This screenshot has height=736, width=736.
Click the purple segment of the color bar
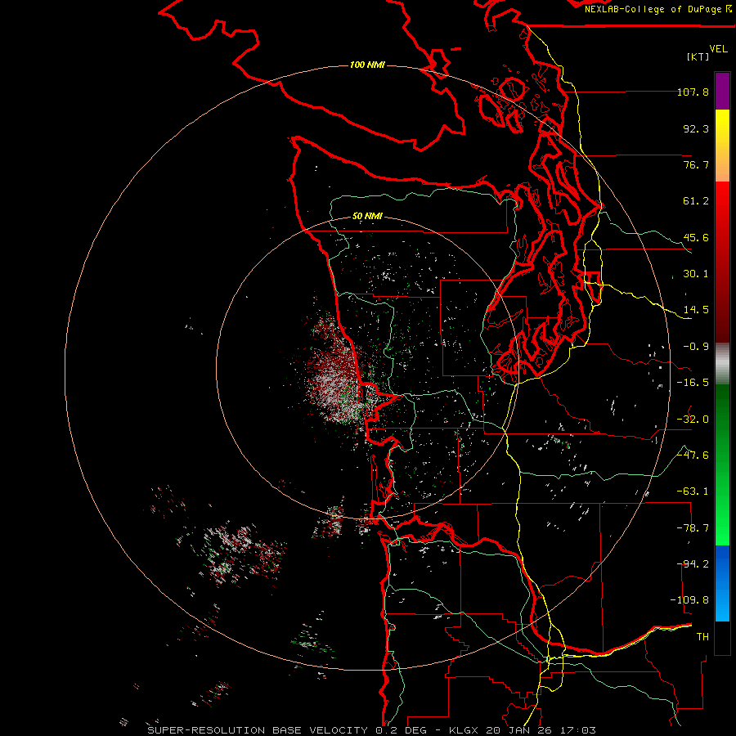722,91
